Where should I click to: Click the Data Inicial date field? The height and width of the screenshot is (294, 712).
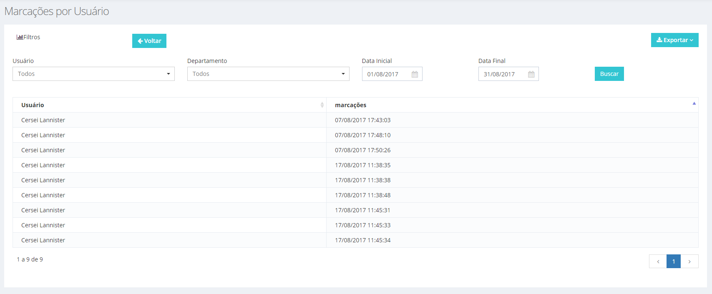pyautogui.click(x=392, y=74)
